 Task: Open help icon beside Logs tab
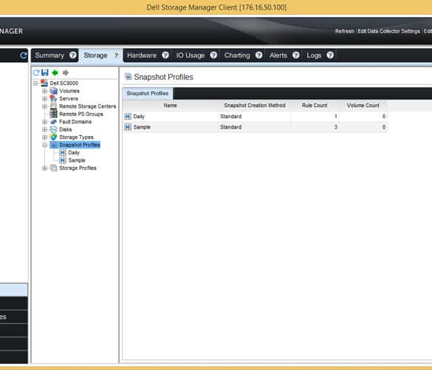pos(330,55)
